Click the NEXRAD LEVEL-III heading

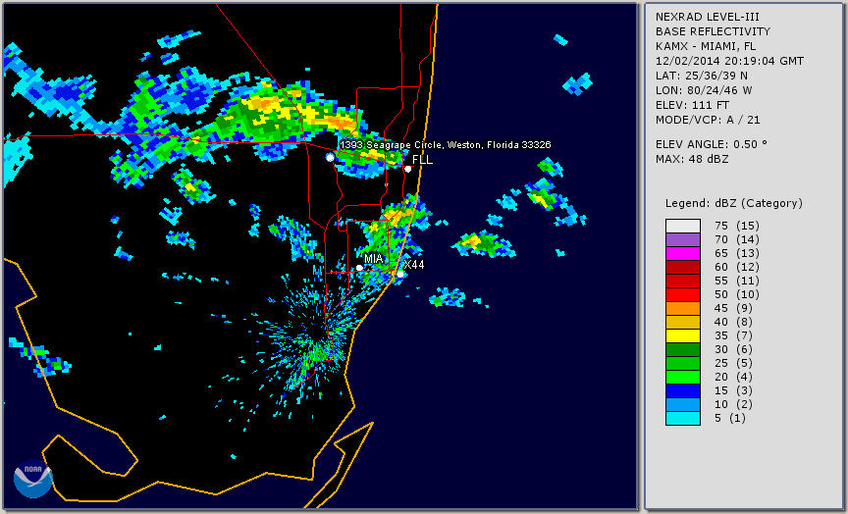(x=706, y=17)
